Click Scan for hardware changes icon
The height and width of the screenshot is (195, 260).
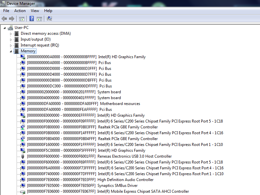(49, 19)
